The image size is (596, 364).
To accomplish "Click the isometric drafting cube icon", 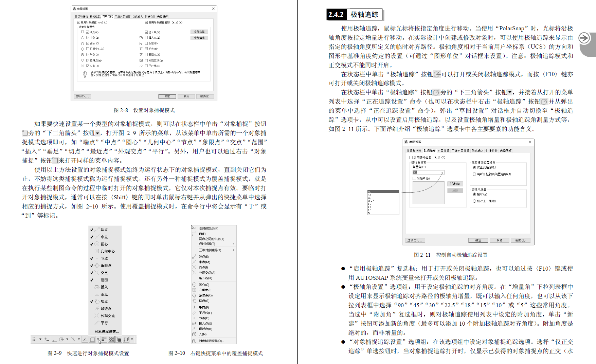I will 126,339.
